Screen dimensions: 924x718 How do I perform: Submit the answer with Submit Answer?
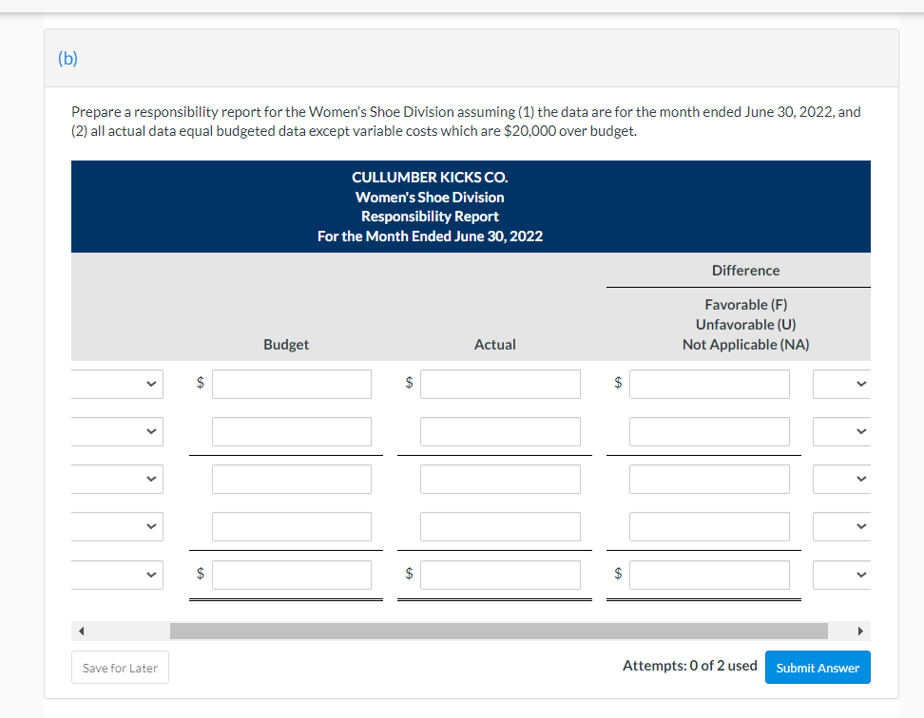coord(818,668)
